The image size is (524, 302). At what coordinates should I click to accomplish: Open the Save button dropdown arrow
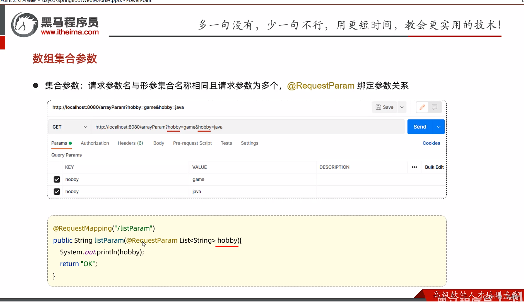click(x=402, y=107)
